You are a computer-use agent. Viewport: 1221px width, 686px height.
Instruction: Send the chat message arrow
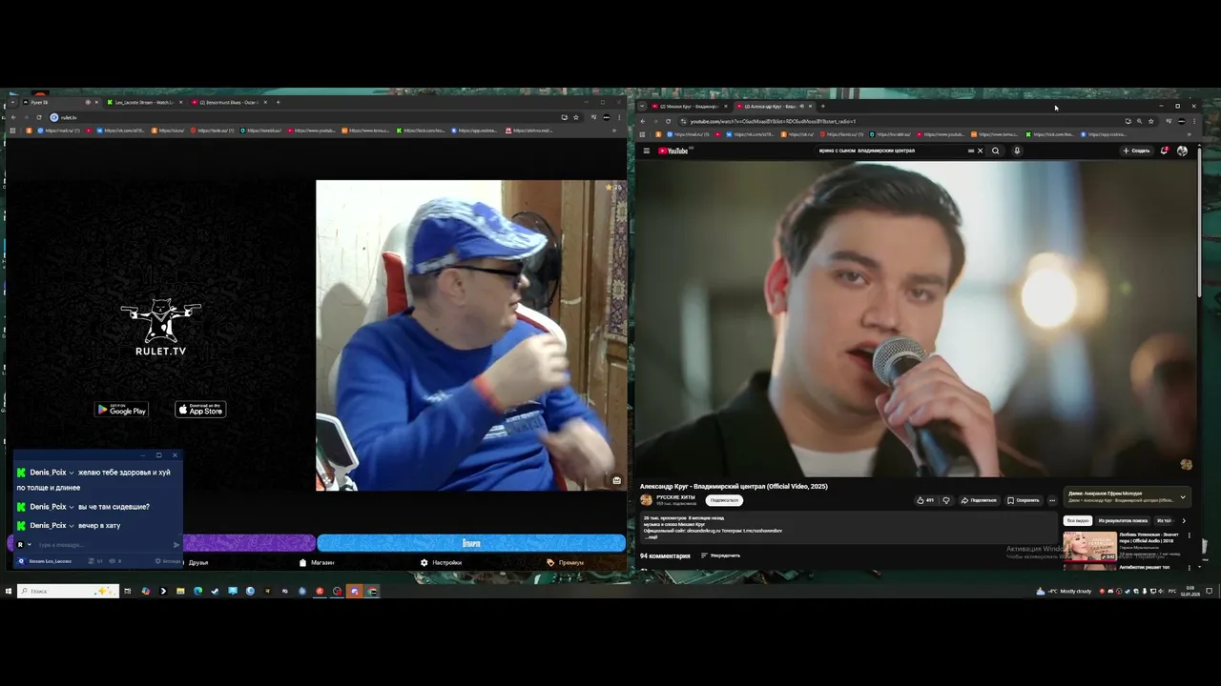point(176,545)
